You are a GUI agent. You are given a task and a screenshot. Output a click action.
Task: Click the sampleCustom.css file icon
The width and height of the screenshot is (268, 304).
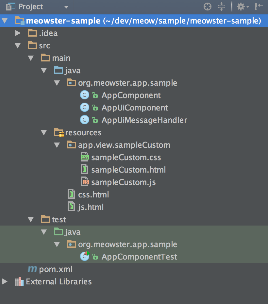pos(85,158)
